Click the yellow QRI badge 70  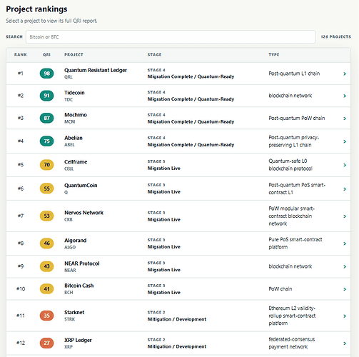46,165
